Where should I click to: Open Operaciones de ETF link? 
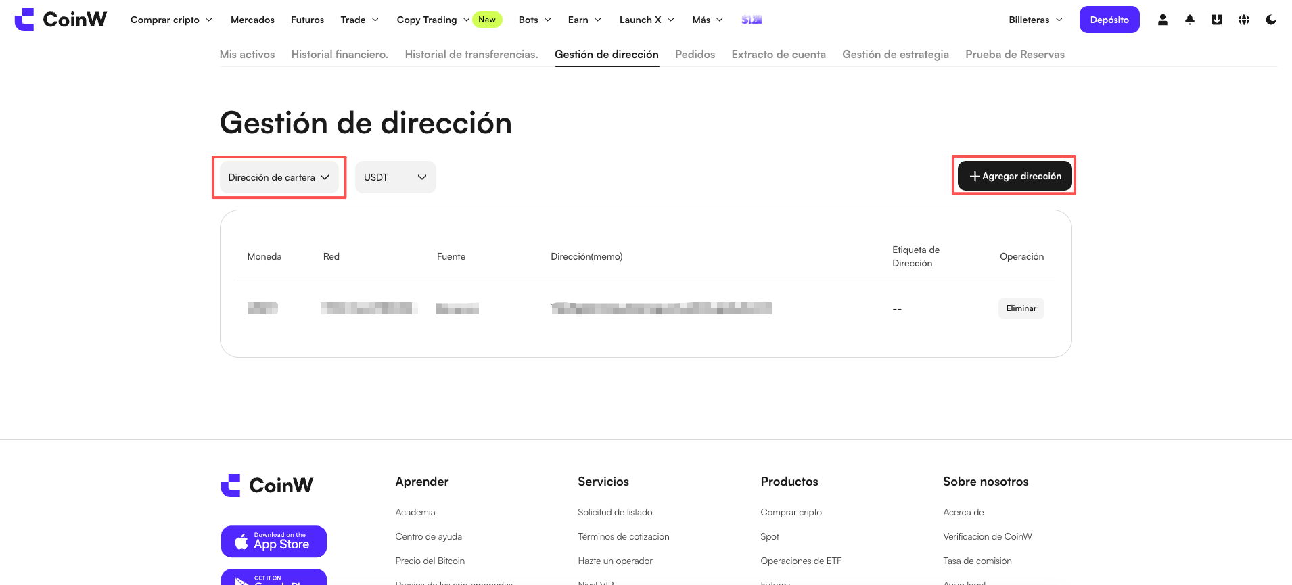tap(801, 561)
